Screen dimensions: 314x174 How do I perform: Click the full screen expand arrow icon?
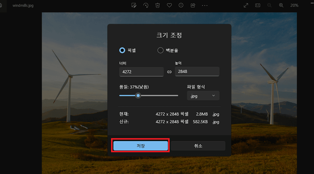pos(246,5)
